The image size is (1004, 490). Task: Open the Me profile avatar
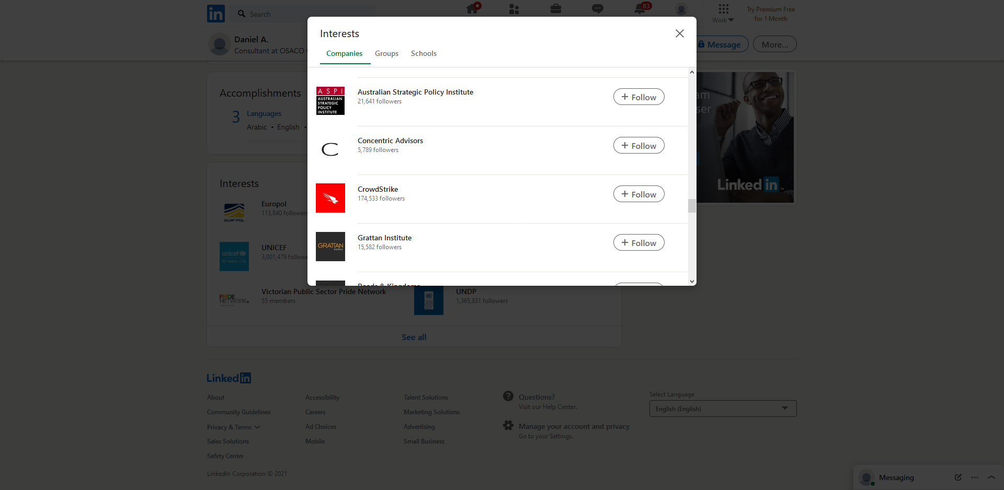(x=681, y=9)
